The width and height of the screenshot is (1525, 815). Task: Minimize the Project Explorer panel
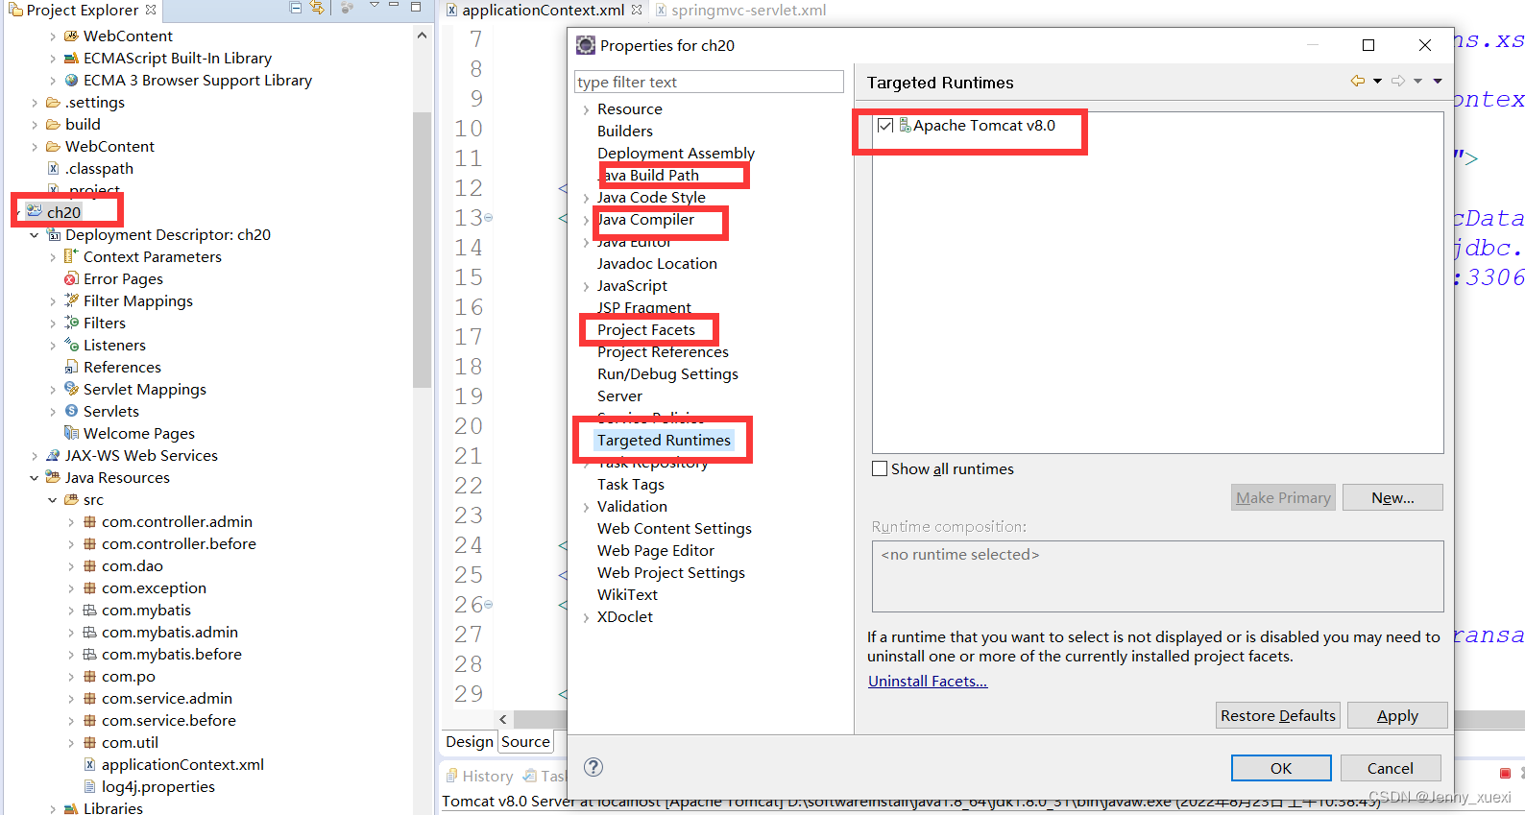point(396,7)
